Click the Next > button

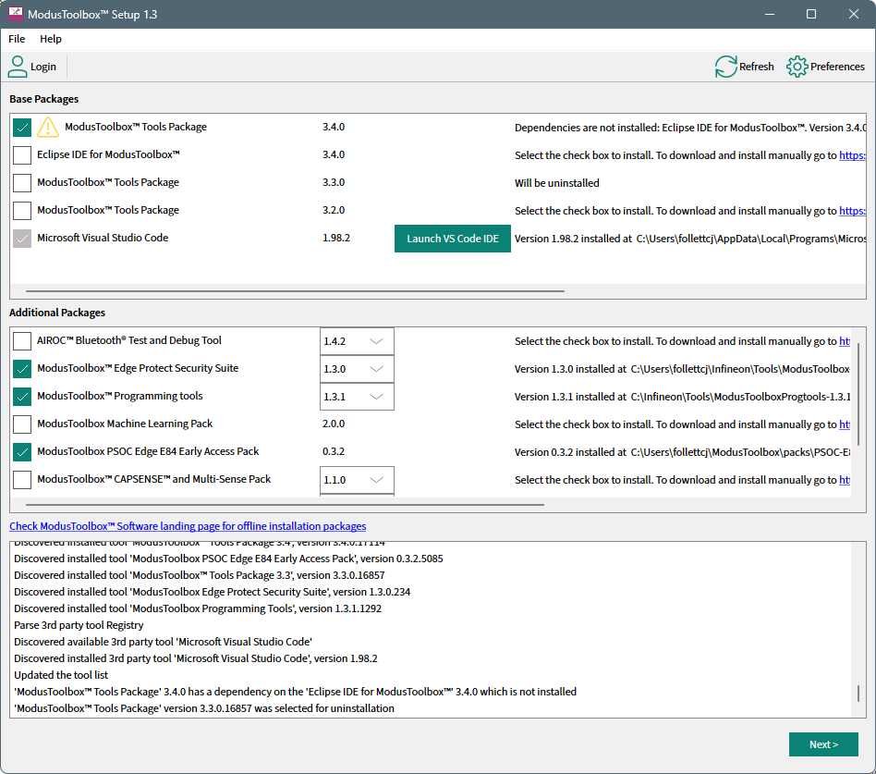click(823, 744)
